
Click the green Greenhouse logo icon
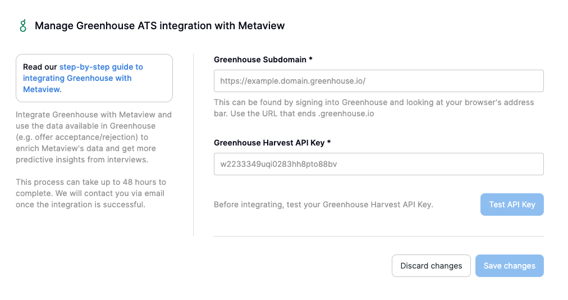click(x=23, y=26)
